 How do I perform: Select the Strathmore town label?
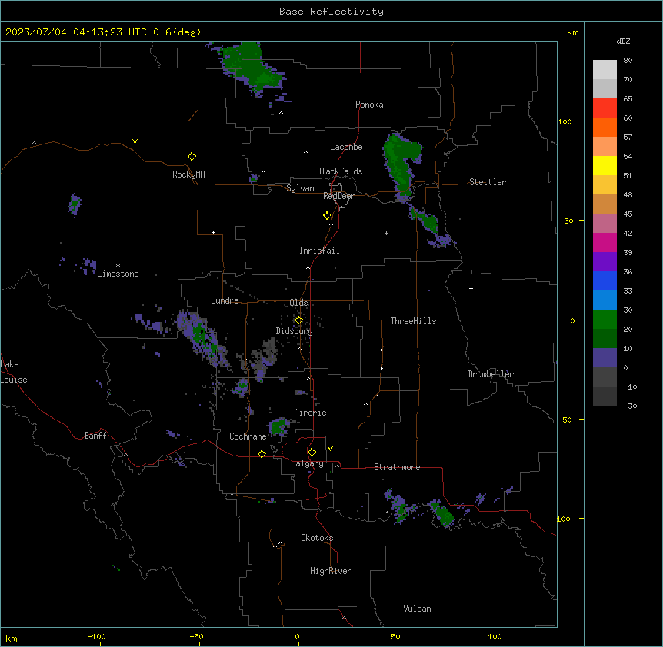point(397,467)
